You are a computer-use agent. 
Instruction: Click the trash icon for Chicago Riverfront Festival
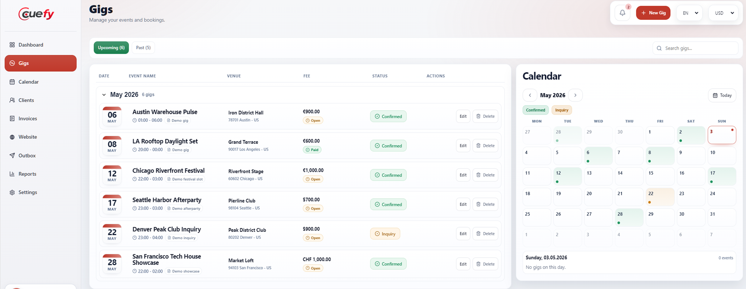478,175
